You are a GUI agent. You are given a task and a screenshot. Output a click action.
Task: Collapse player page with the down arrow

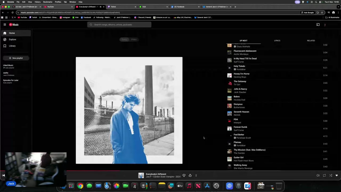(337, 175)
